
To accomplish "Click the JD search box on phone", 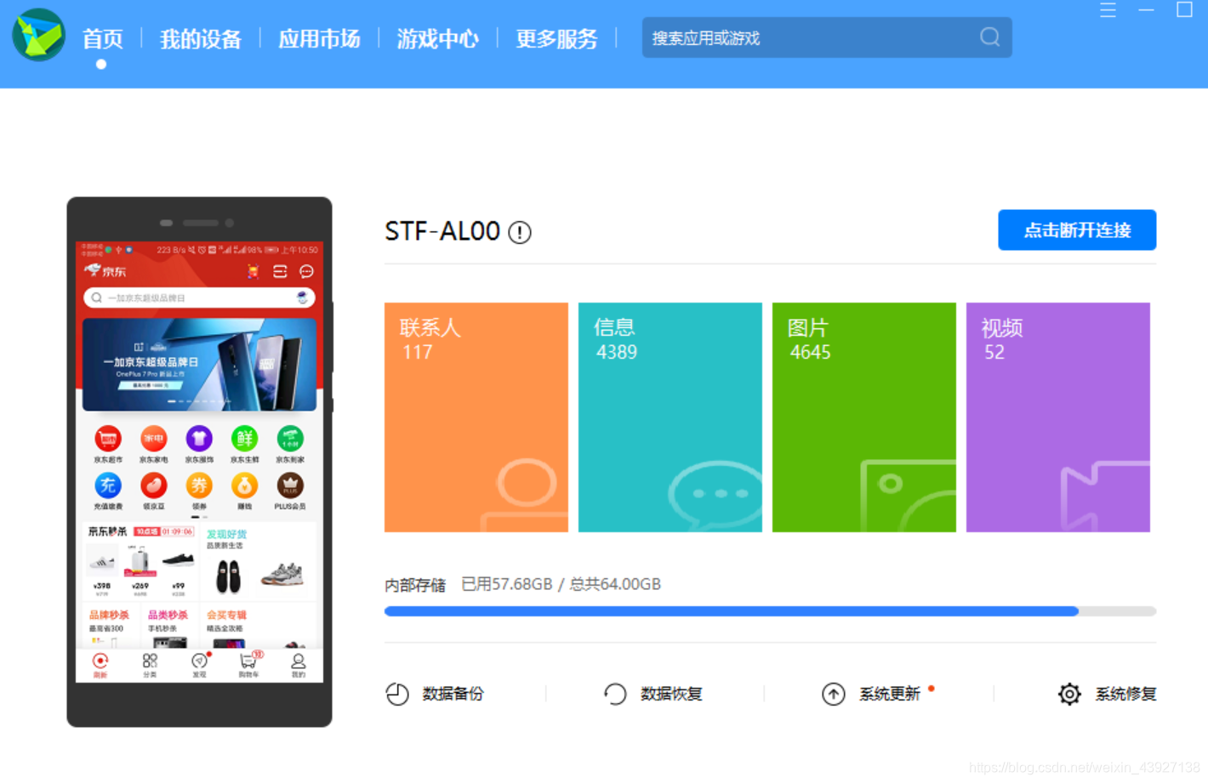I will pyautogui.click(x=199, y=298).
